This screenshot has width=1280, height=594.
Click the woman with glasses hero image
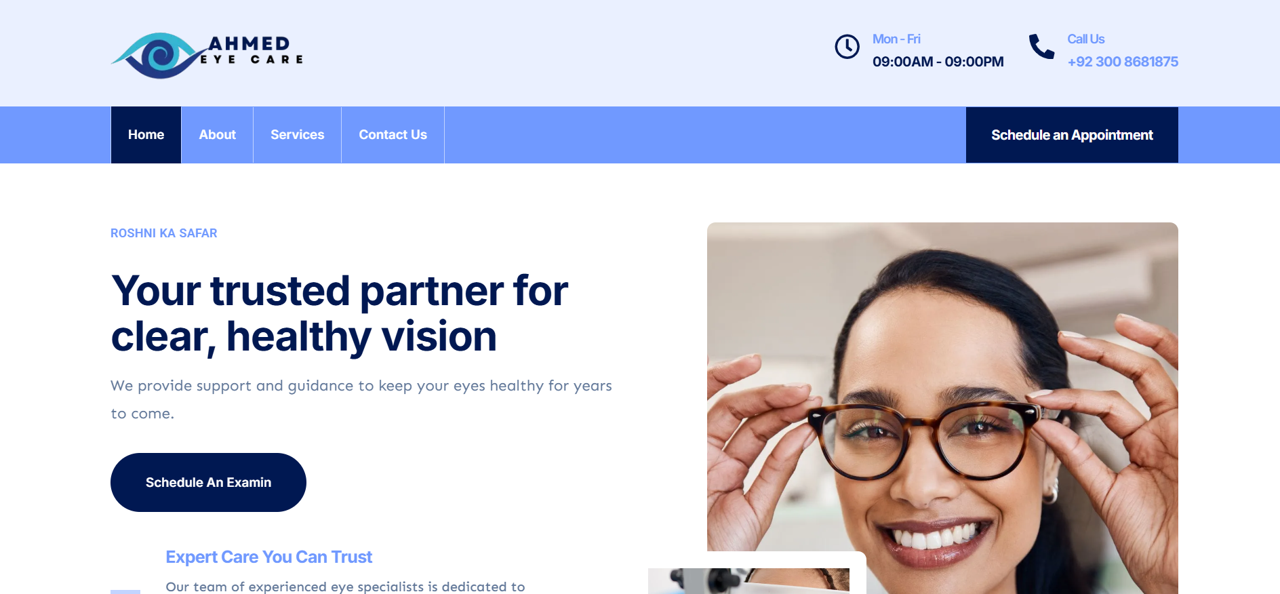point(942,407)
